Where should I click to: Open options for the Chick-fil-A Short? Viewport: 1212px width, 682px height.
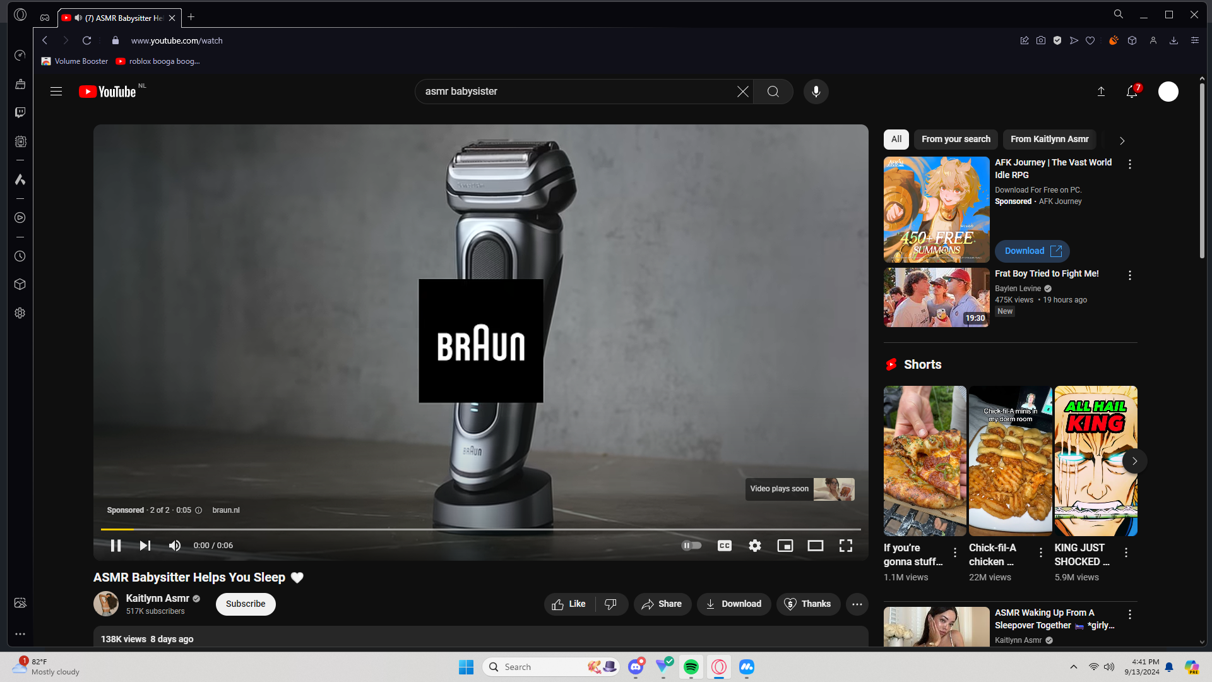pos(1041,553)
